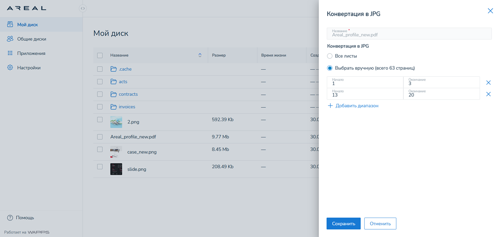The width and height of the screenshot is (498, 237).
Task: Click the 'Окончание' field with value 3
Action: tap(442, 82)
